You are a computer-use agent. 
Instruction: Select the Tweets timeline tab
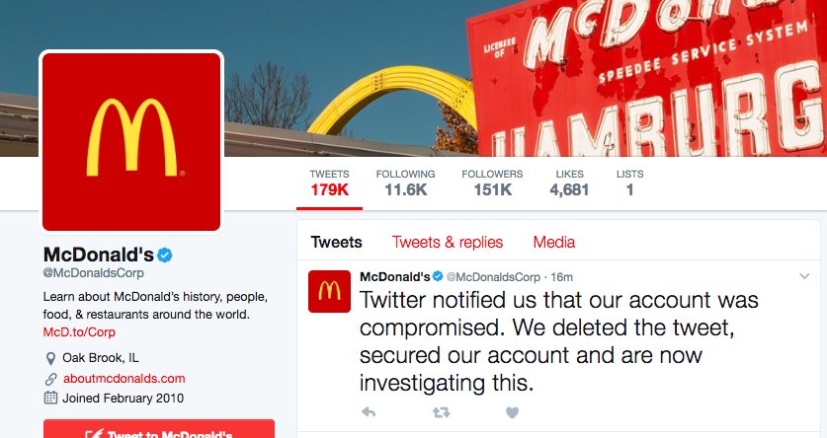(337, 242)
